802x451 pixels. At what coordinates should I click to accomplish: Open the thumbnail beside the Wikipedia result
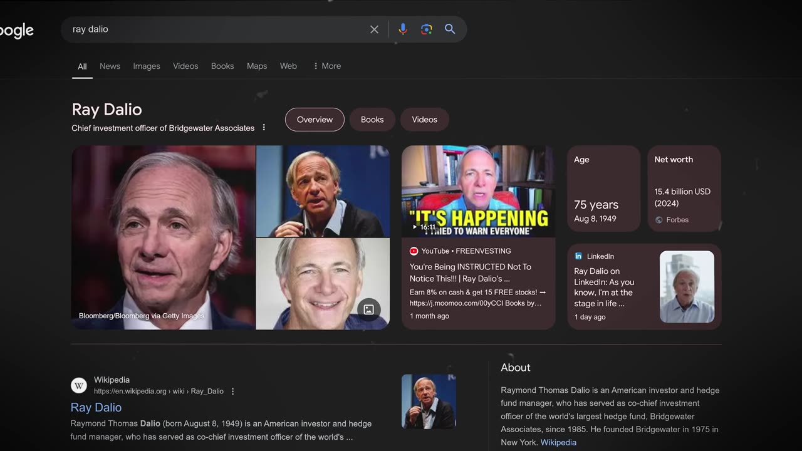point(429,402)
